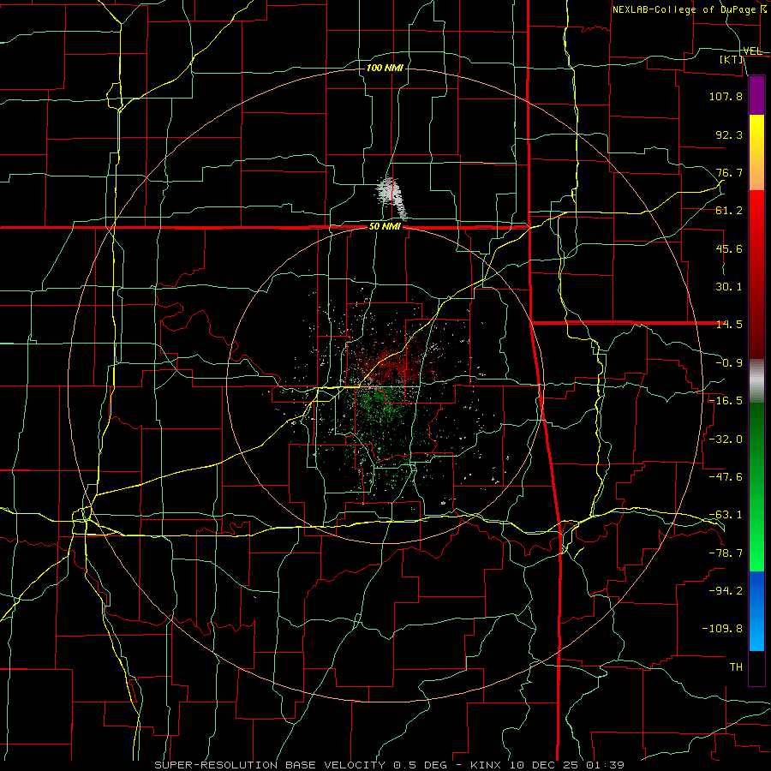Select the -94.2 velocity scale value
771x771 pixels.
point(726,590)
